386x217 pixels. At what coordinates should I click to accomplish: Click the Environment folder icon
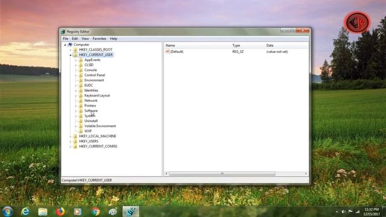(x=81, y=80)
